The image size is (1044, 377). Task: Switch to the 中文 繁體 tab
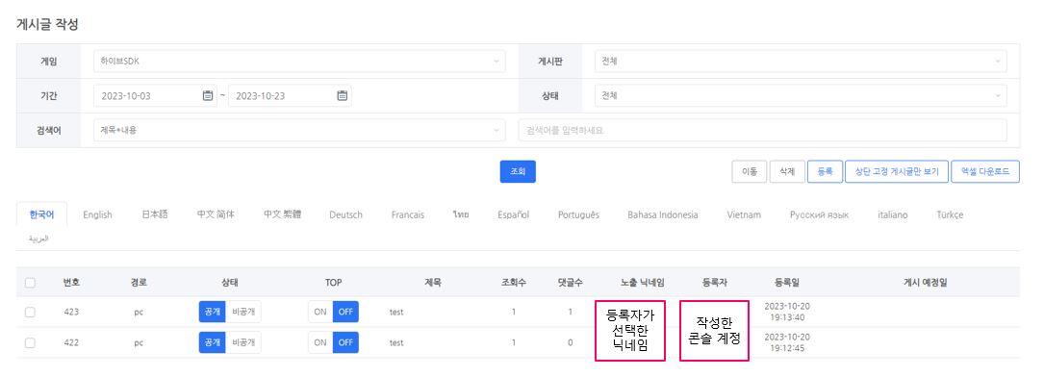tap(282, 214)
